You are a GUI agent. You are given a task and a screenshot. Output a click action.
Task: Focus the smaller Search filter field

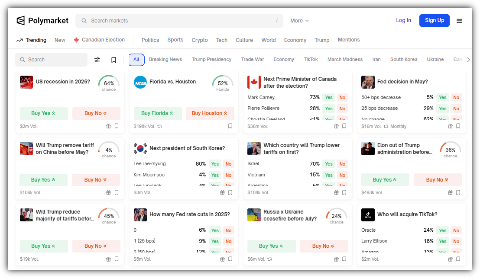pyautogui.click(x=52, y=60)
